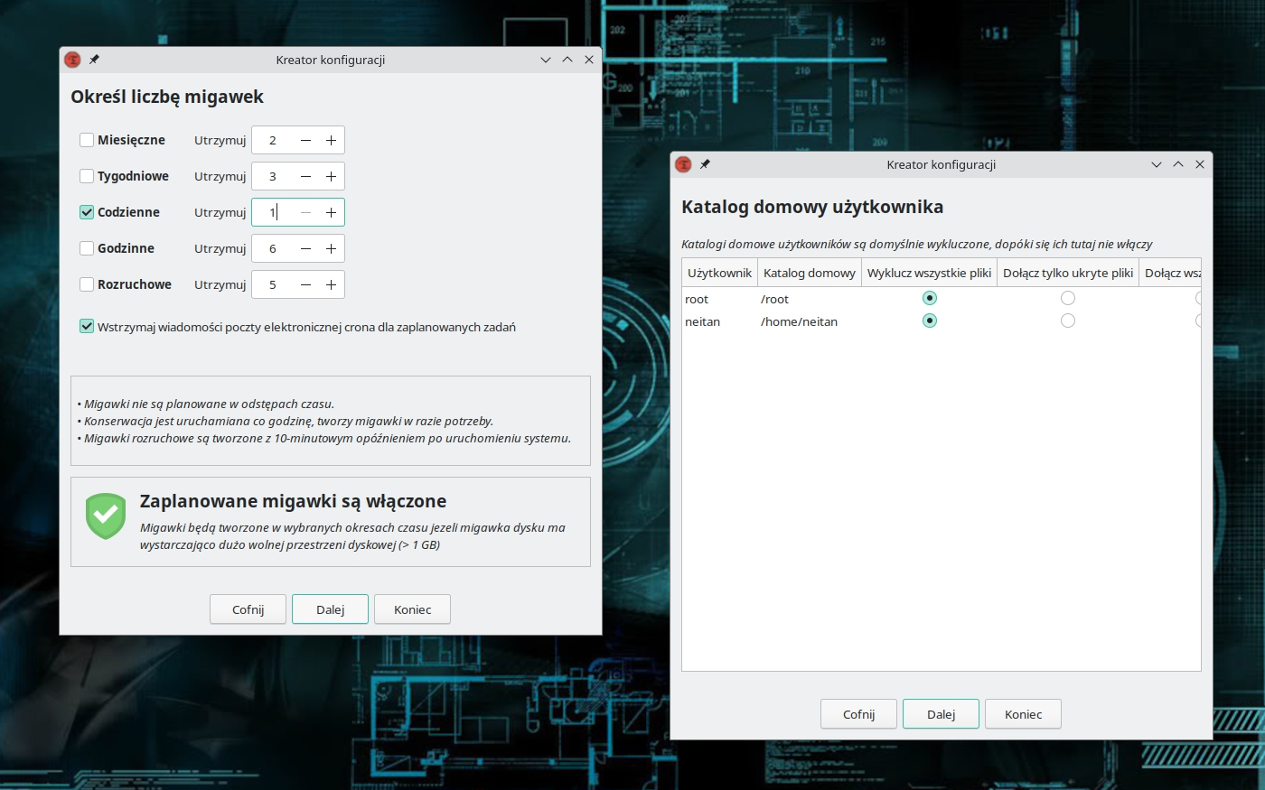Select include only hidden files for neitan
1265x790 pixels.
pyautogui.click(x=1067, y=321)
